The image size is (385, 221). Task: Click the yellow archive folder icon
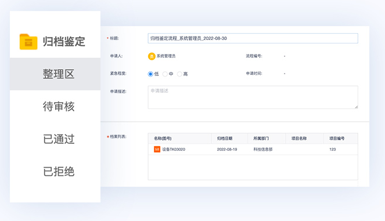tap(28, 42)
